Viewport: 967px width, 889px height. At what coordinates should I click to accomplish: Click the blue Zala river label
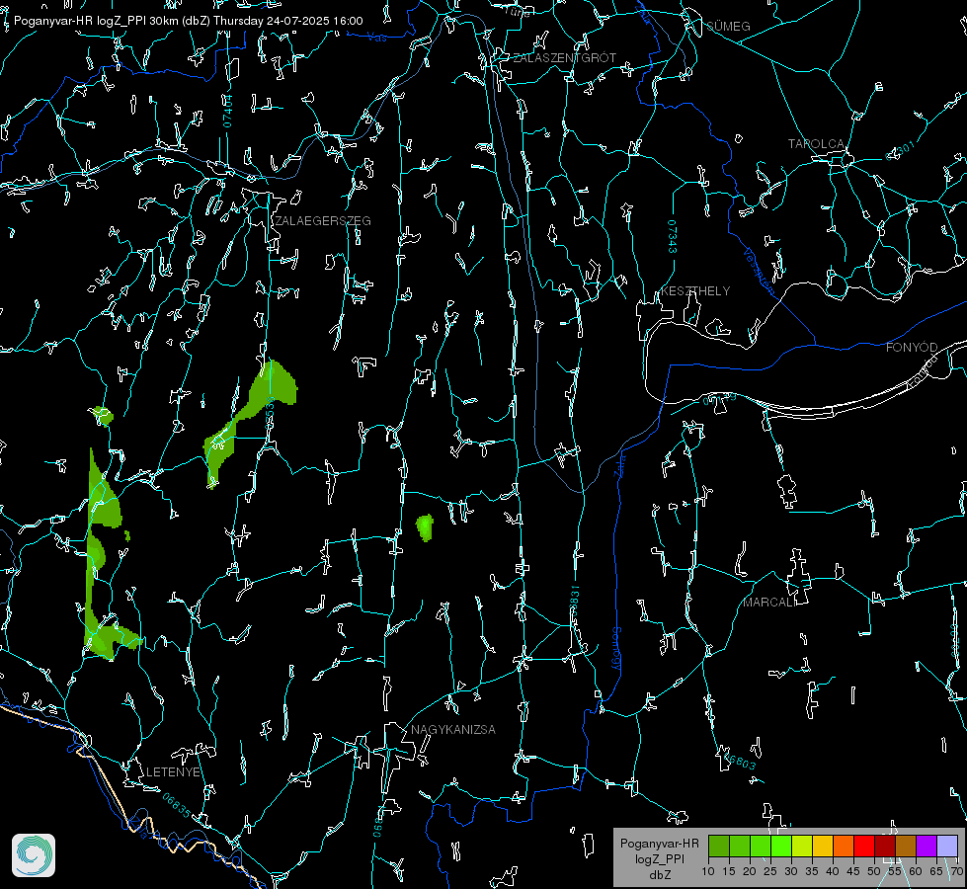[619, 464]
